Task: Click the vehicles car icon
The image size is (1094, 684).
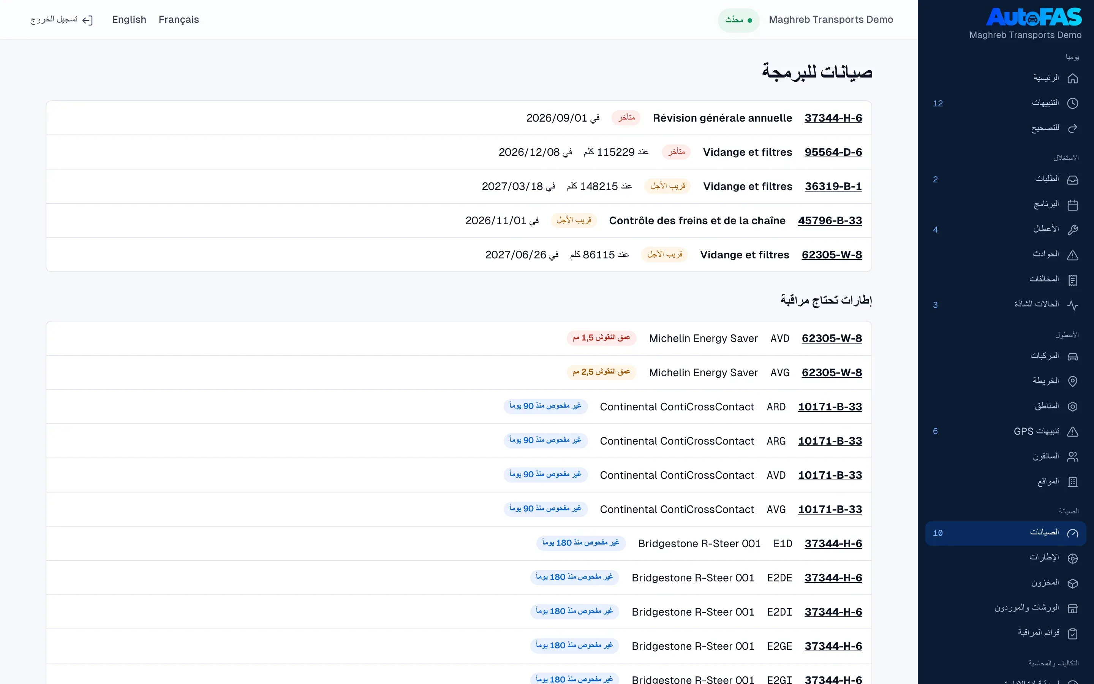Action: click(x=1072, y=356)
